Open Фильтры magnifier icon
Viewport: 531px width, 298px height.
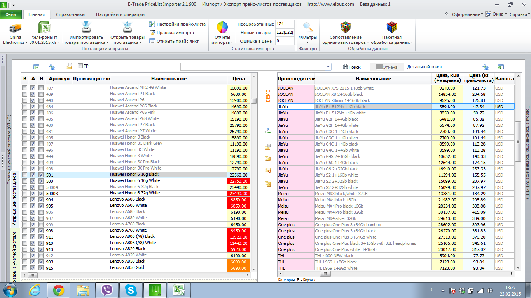(x=308, y=28)
